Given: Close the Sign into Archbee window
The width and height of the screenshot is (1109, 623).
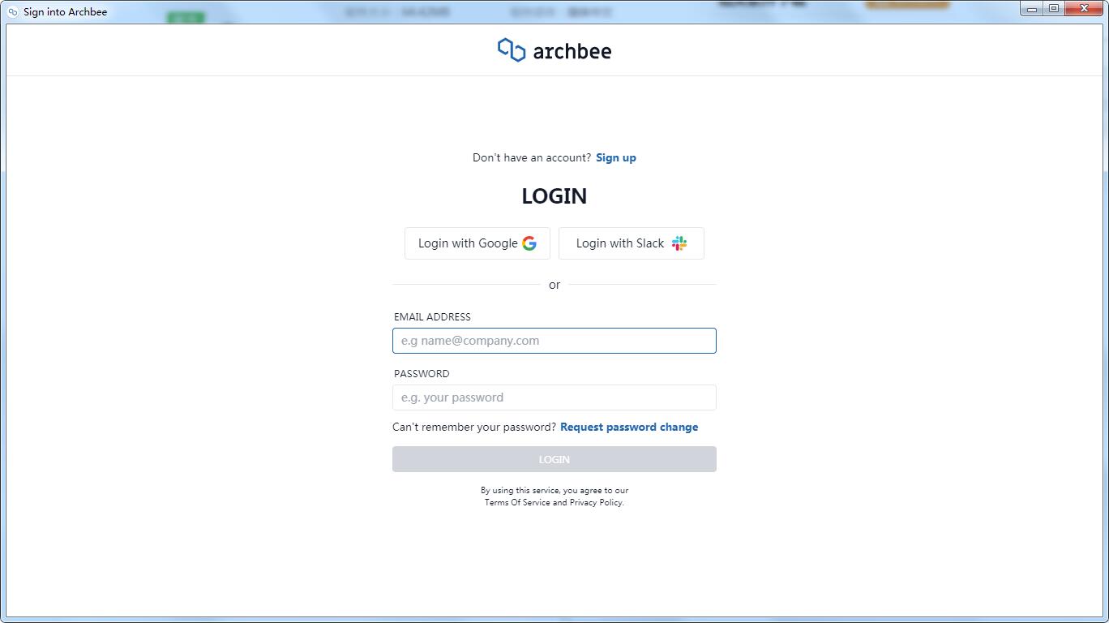Looking at the screenshot, I should tap(1084, 9).
